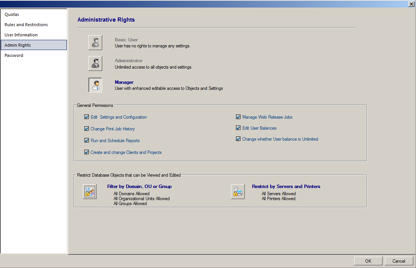
Task: Close the dialog window
Action: click(x=411, y=4)
